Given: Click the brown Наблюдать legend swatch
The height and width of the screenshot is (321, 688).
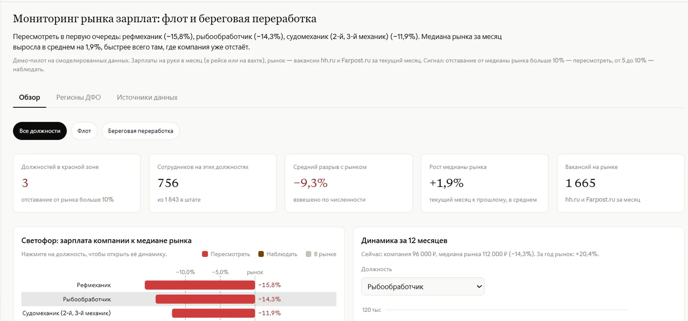Looking at the screenshot, I should 261,254.
